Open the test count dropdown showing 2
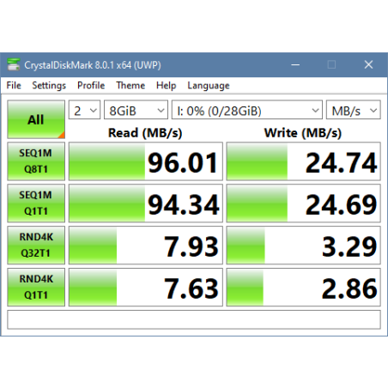Image resolution: width=388 pixels, height=388 pixels. click(x=84, y=110)
